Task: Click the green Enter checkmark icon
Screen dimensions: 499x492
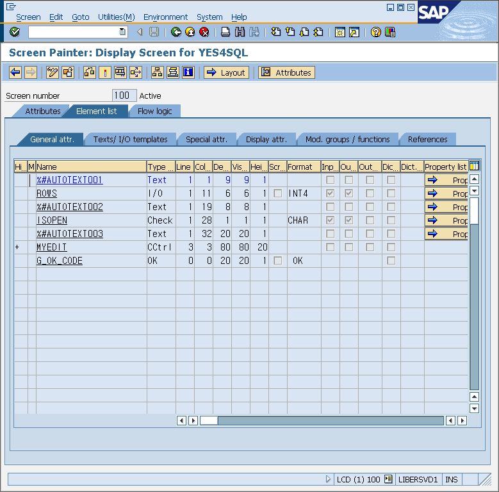Action: pos(15,32)
